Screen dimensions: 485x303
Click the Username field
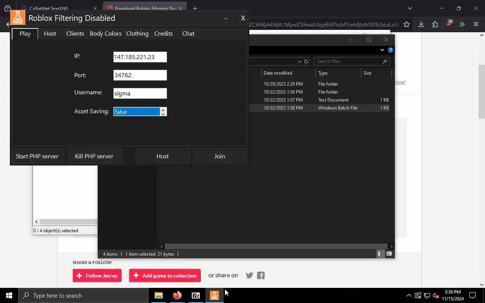[x=140, y=93]
